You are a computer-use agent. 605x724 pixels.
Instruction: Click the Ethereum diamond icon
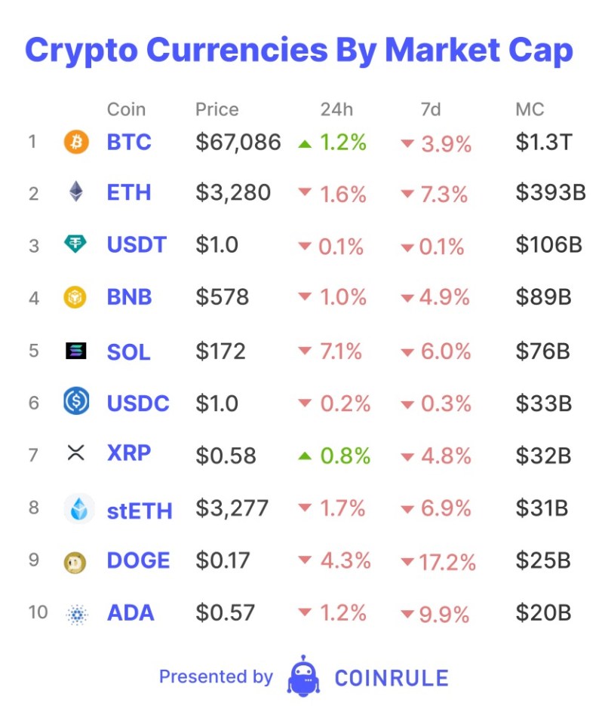(76, 193)
